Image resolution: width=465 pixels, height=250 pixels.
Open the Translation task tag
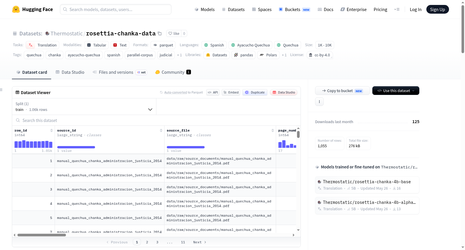[42, 45]
